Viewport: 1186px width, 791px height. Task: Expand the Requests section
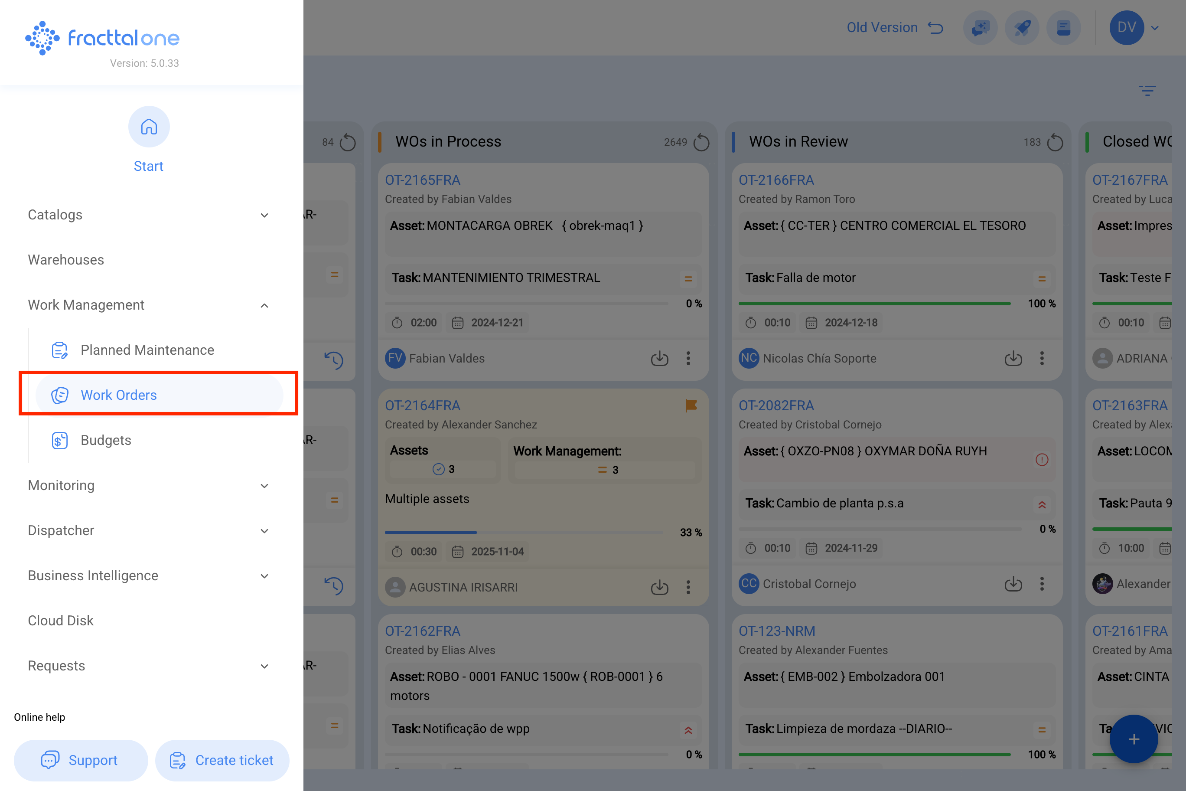tap(264, 667)
